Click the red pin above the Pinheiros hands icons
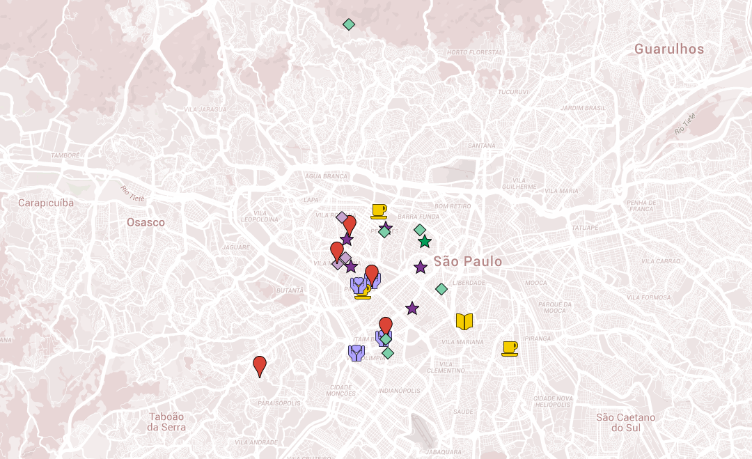Viewport: 752px width, 459px height. coord(372,276)
